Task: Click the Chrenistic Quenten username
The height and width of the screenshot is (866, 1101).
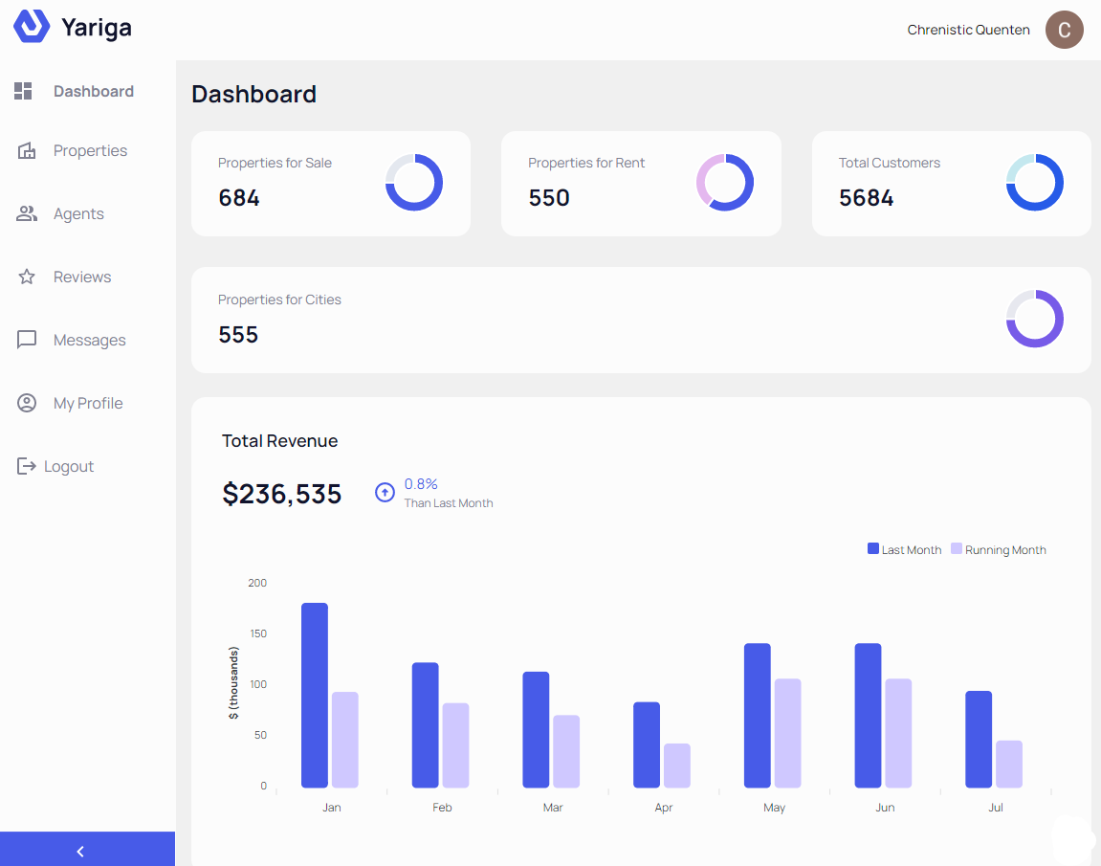Action: (968, 30)
